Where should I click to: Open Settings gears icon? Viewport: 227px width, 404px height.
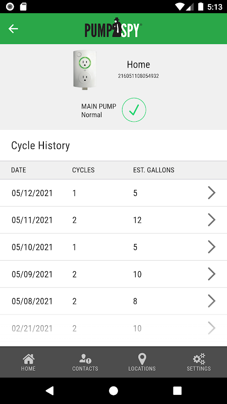coord(199,362)
